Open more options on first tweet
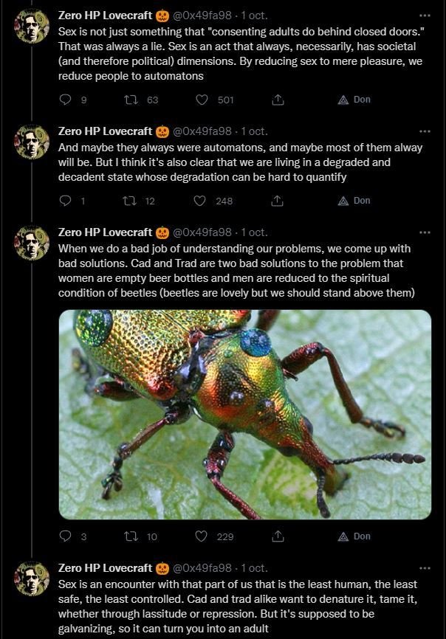 424,15
